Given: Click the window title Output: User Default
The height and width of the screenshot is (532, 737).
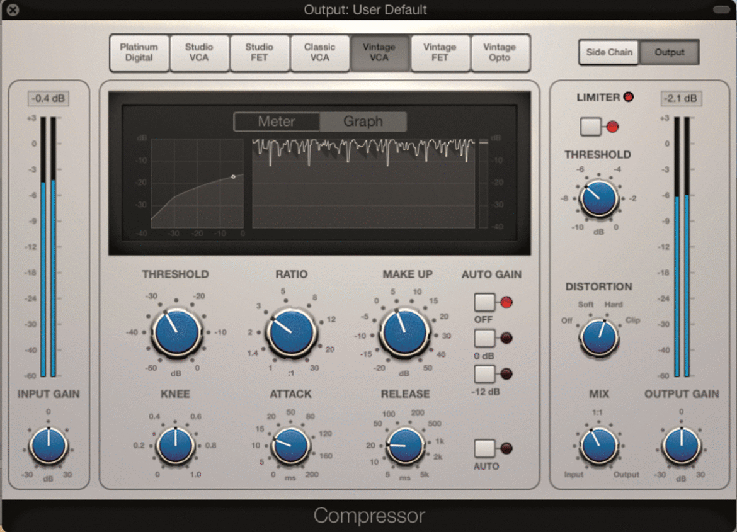Looking at the screenshot, I should [x=365, y=9].
